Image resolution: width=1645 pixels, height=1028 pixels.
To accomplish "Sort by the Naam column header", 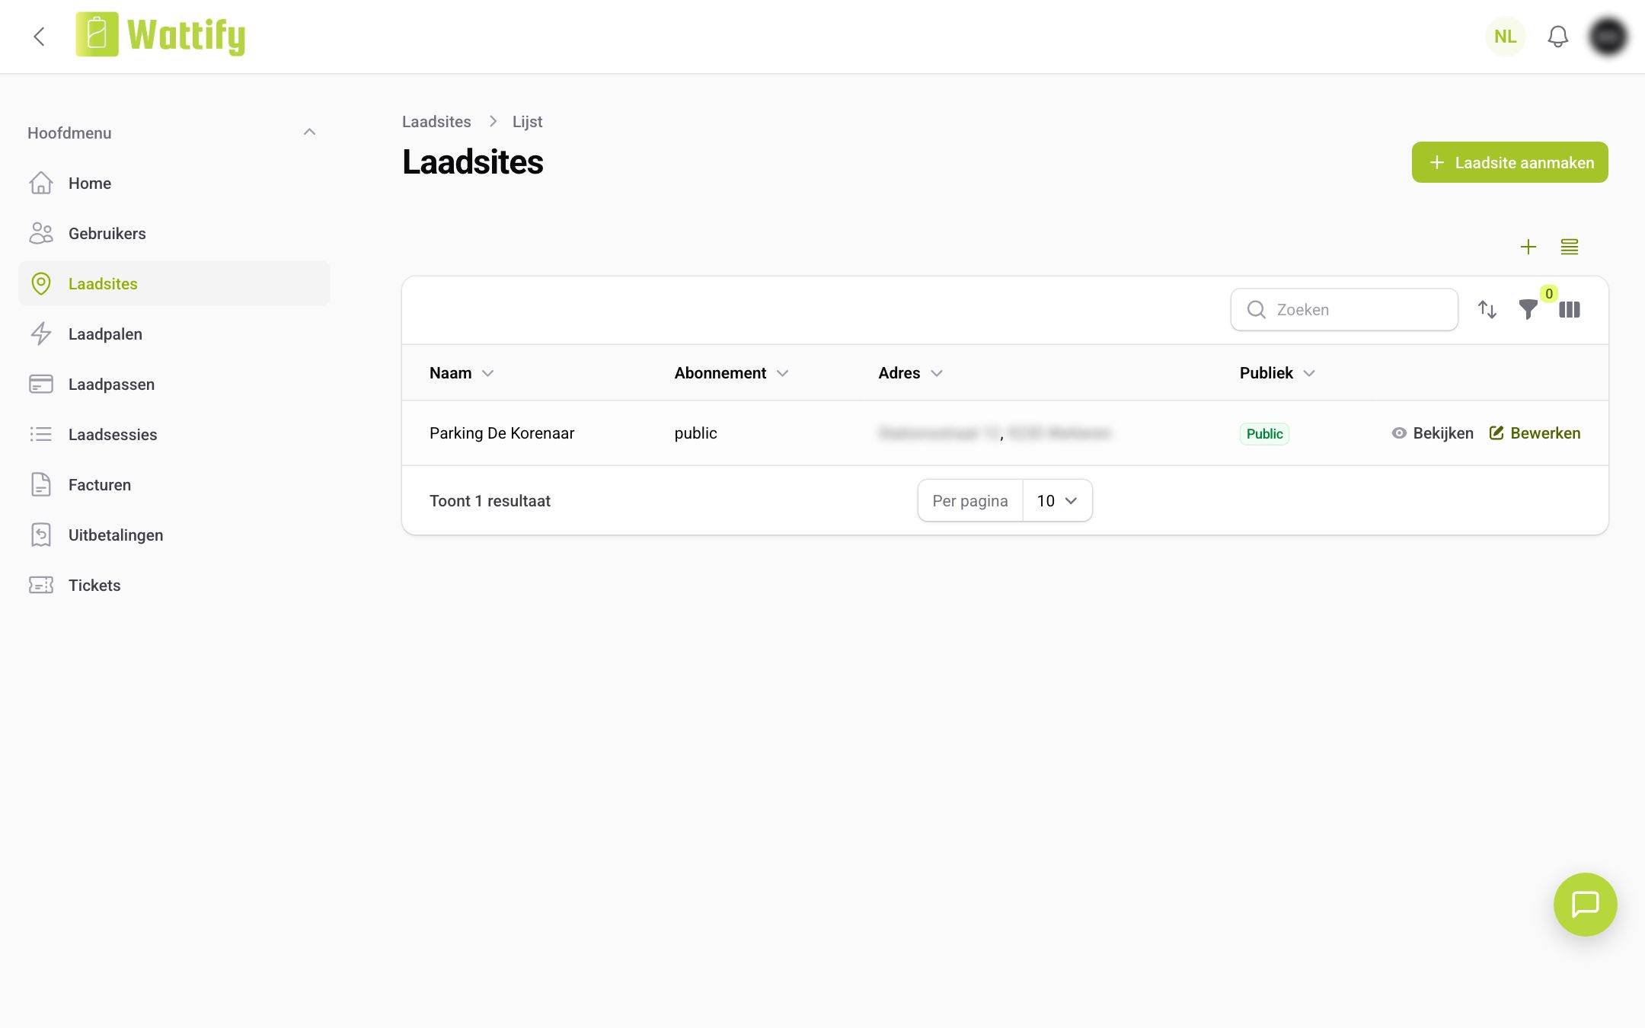I will 462,373.
